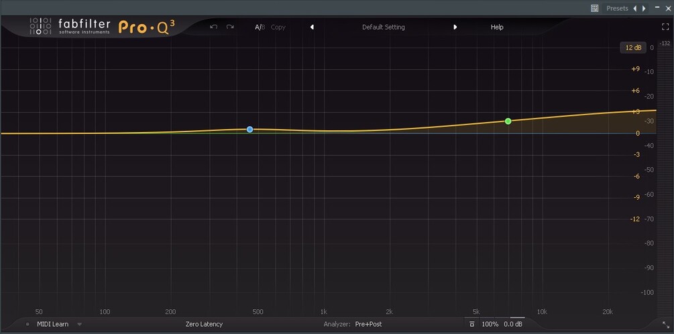Screen dimensions: 674x334
Task: Open the Zero Latency processing mode menu
Action: point(204,324)
